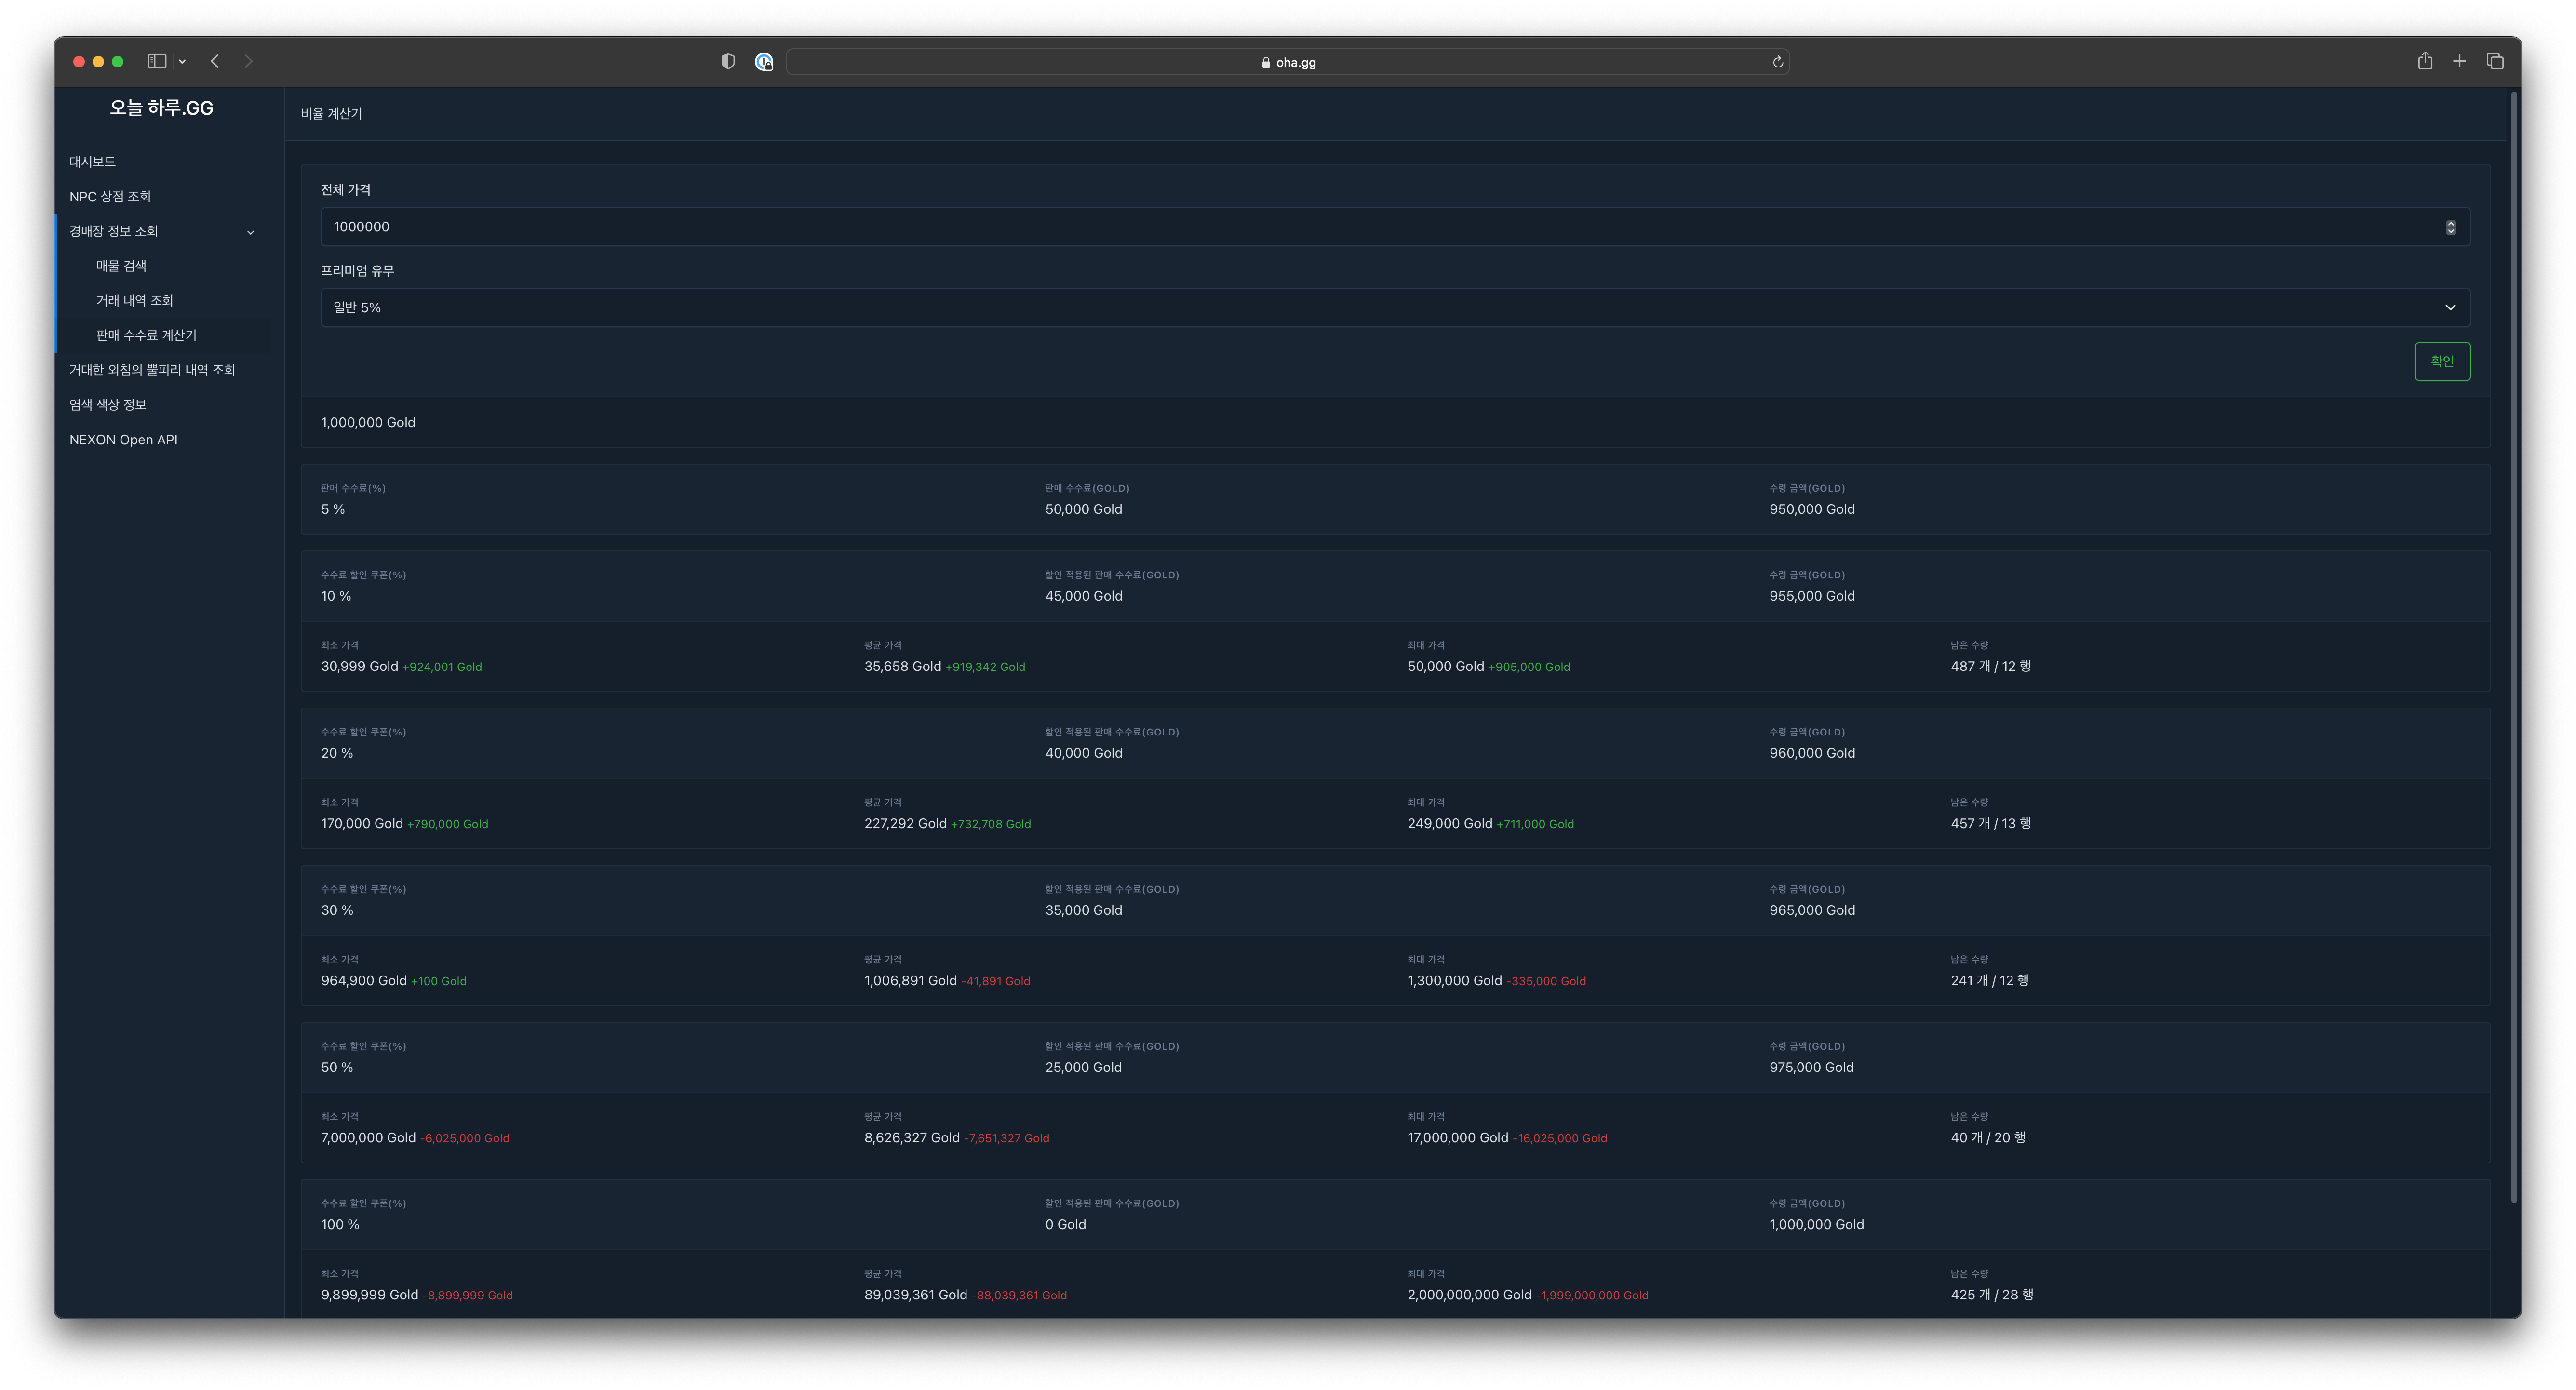Open a new tab with plus icon
2576x1390 pixels.
click(2459, 62)
